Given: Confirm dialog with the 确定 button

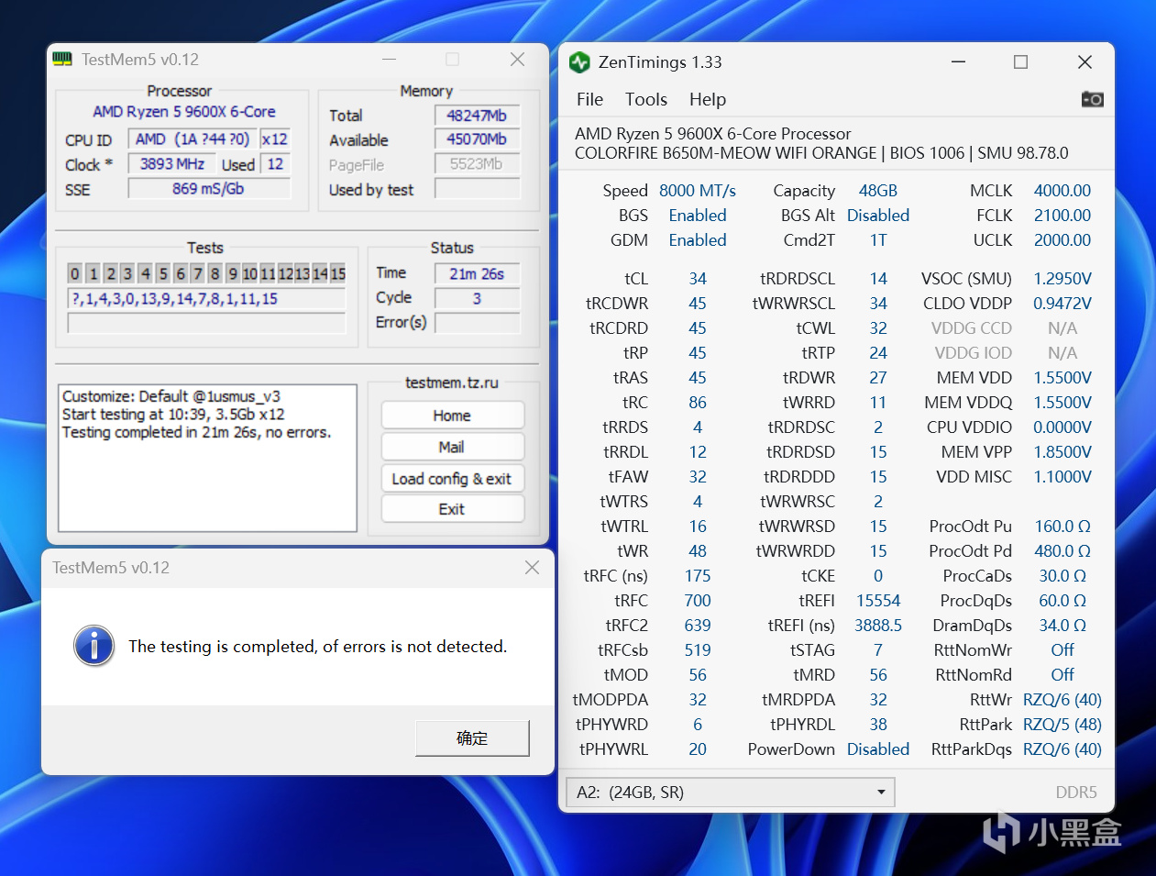Looking at the screenshot, I should [x=472, y=738].
